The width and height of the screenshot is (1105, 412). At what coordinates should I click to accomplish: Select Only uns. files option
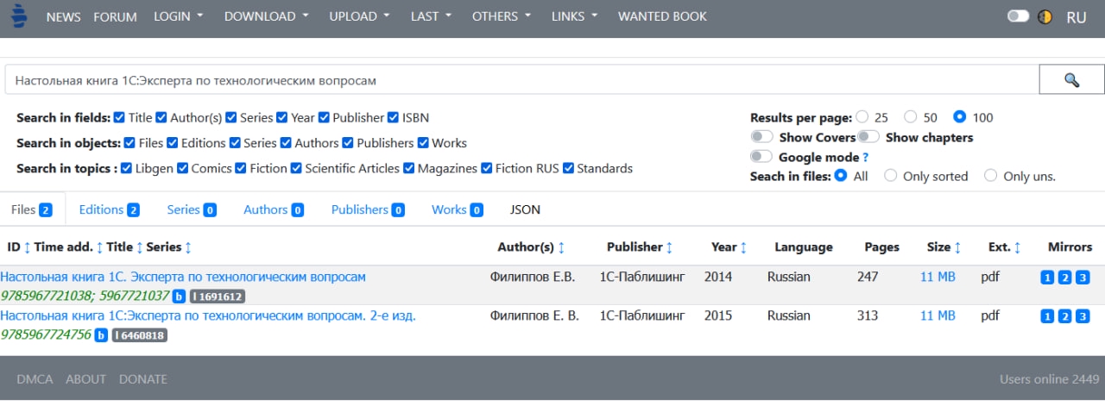[991, 176]
